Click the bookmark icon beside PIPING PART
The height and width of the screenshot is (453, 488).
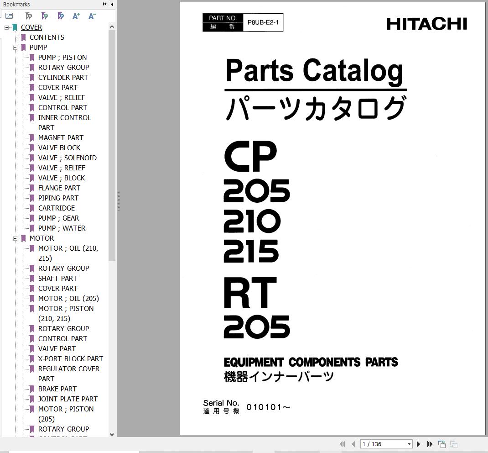32,198
